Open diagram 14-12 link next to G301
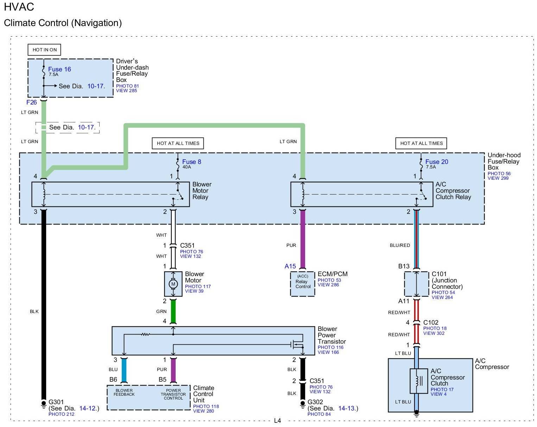 (x=88, y=408)
